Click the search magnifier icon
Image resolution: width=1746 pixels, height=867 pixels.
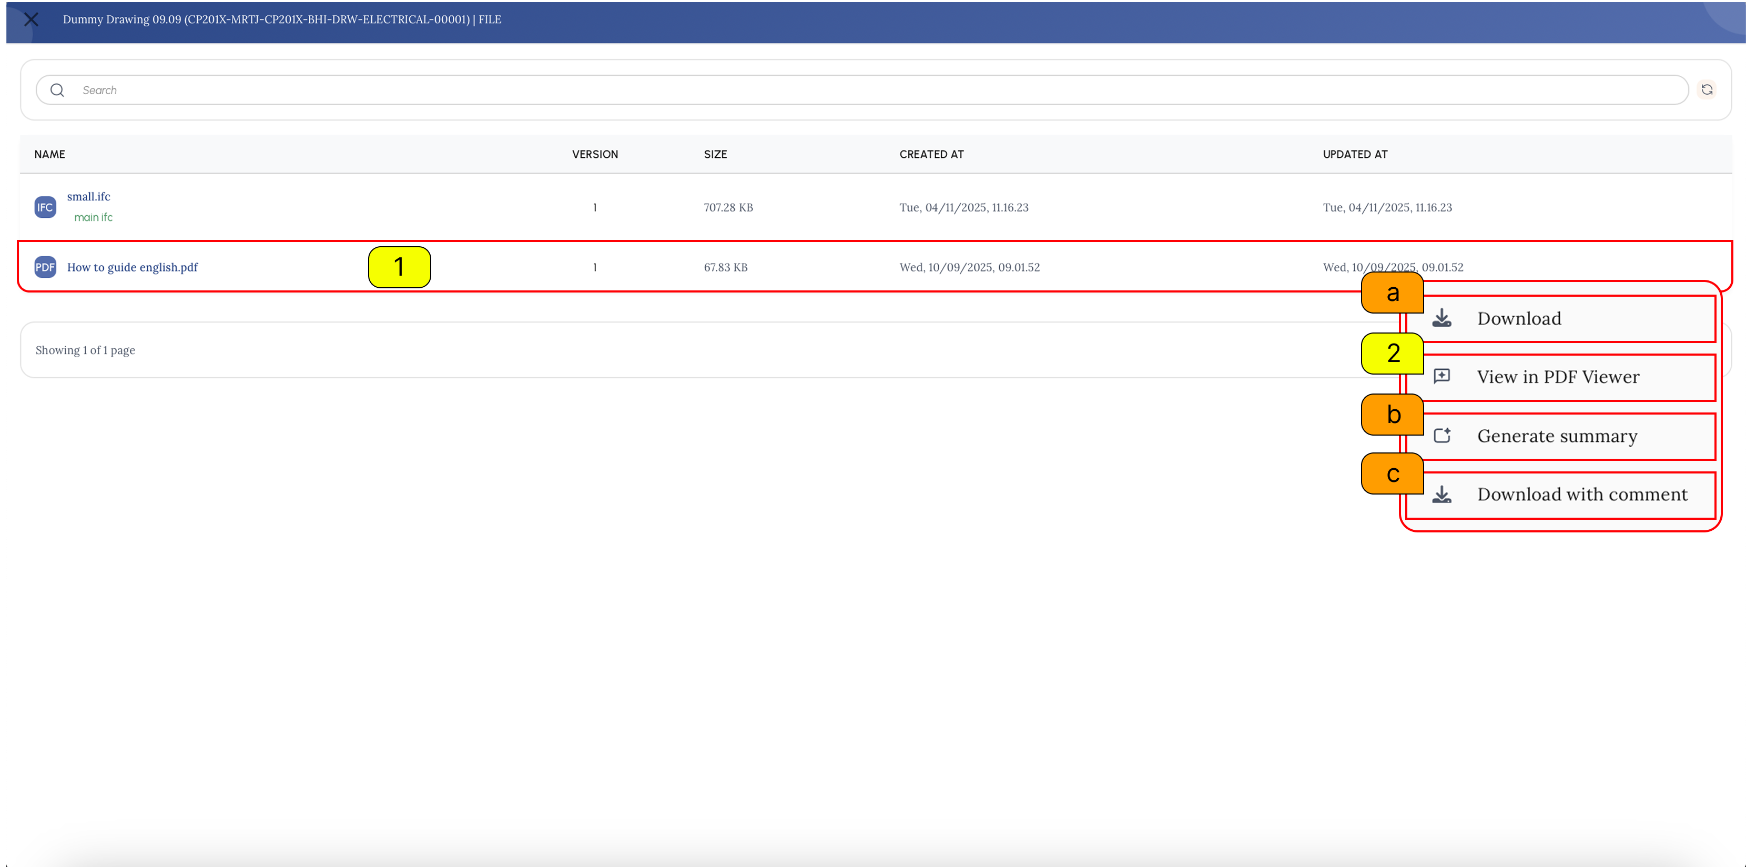(57, 90)
